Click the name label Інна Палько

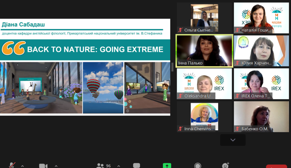190,63
